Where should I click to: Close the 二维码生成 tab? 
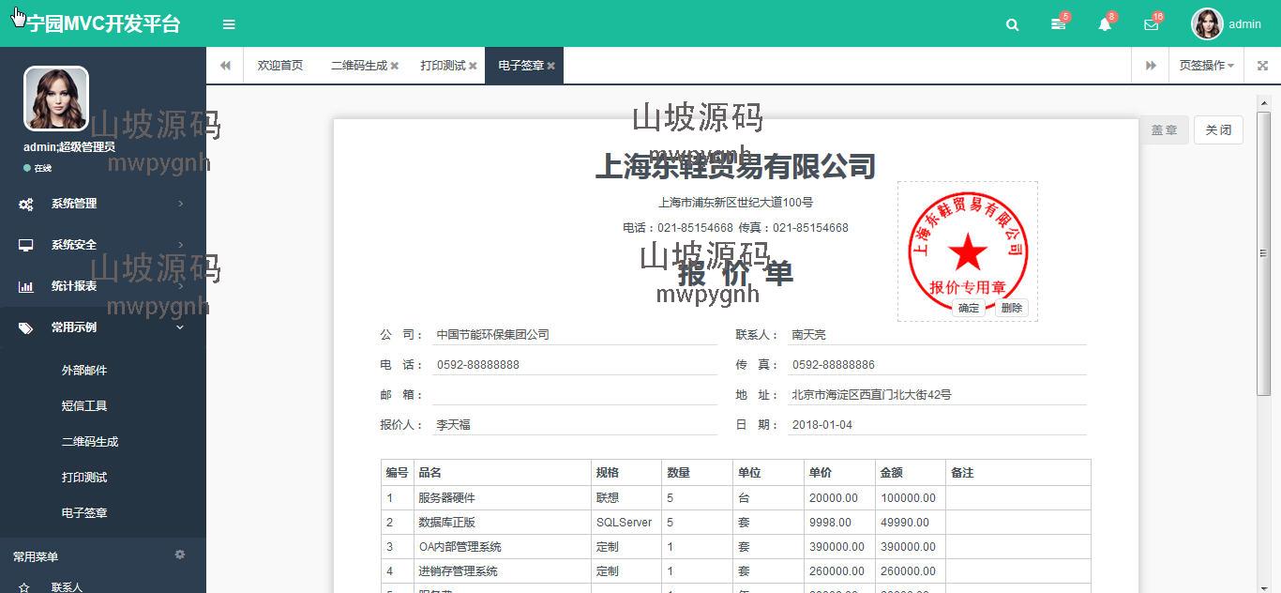pyautogui.click(x=395, y=66)
